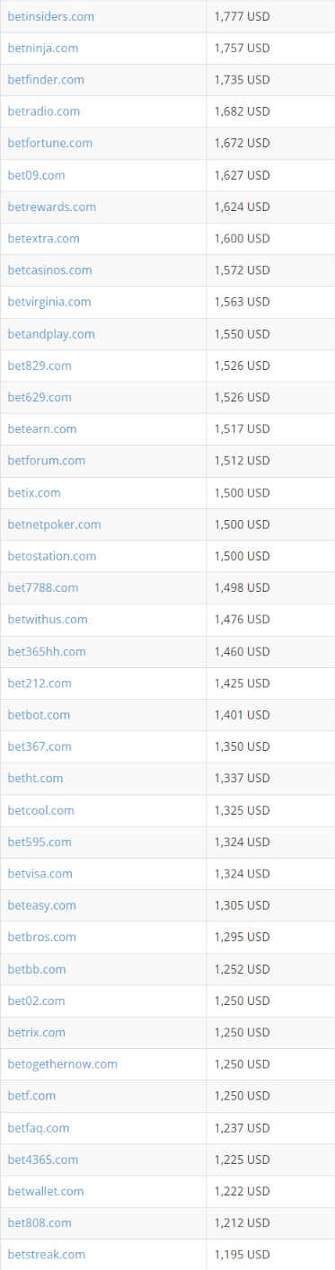Viewport: 335px width, 1270px height.
Task: Visit the betfortune.com entry
Action: click(50, 143)
